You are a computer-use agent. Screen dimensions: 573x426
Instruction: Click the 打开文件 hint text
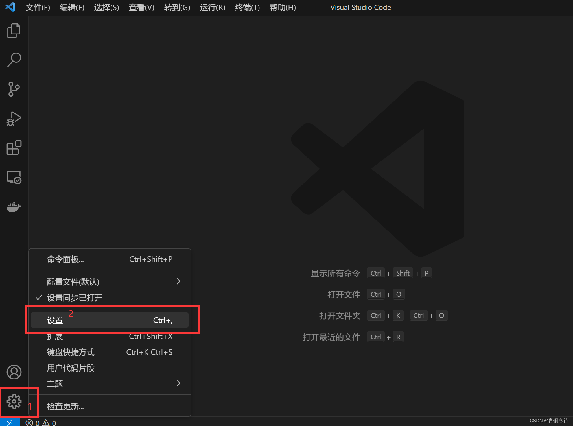pos(344,294)
